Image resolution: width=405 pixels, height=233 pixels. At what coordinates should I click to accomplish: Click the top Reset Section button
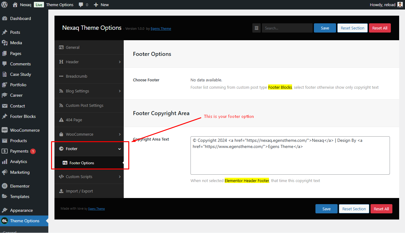click(352, 28)
